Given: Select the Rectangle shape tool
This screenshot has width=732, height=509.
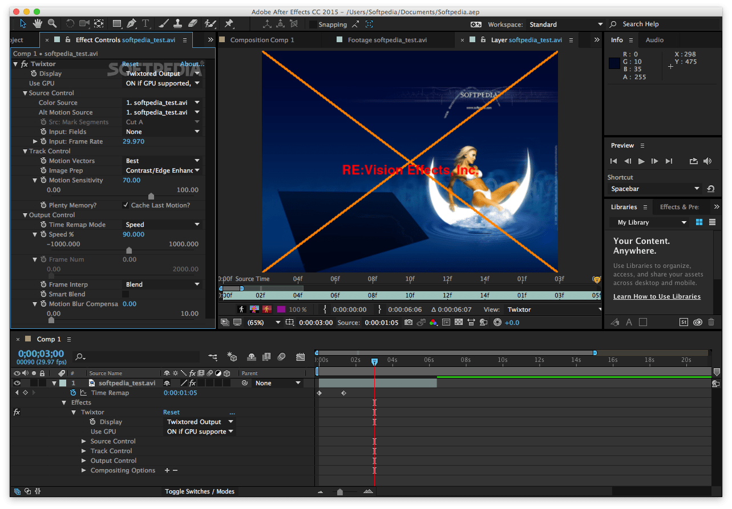Looking at the screenshot, I should (117, 23).
